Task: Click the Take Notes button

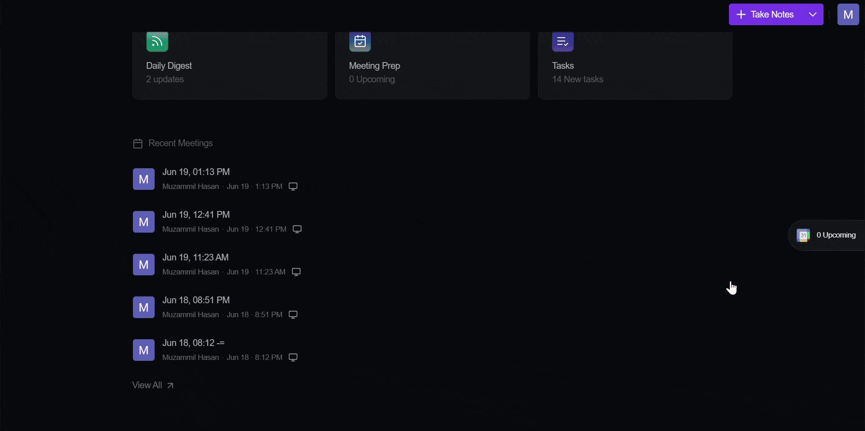Action: click(765, 14)
